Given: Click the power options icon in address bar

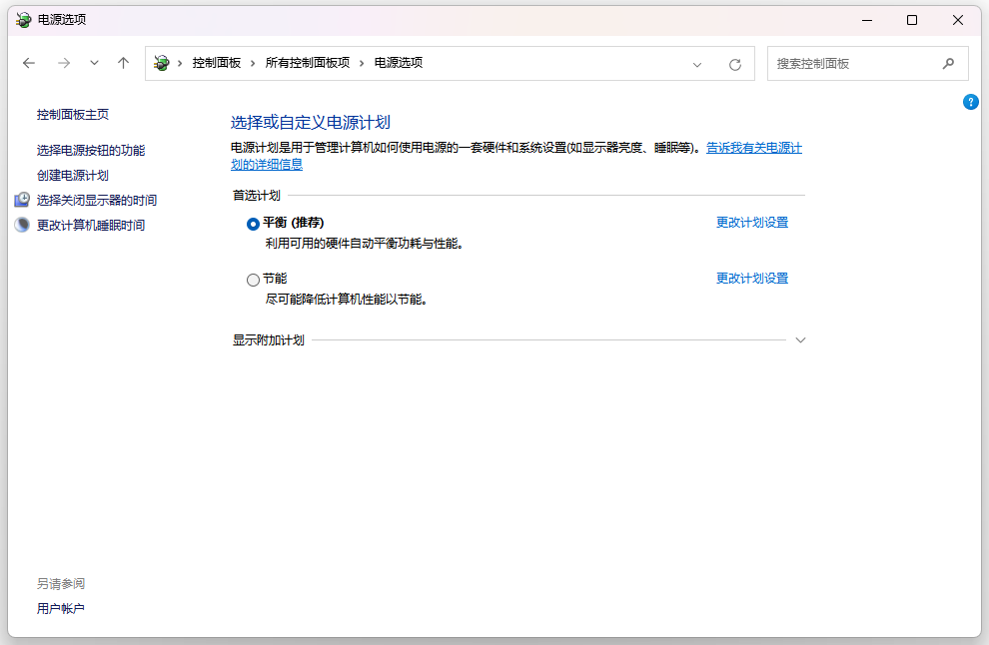Looking at the screenshot, I should (162, 63).
